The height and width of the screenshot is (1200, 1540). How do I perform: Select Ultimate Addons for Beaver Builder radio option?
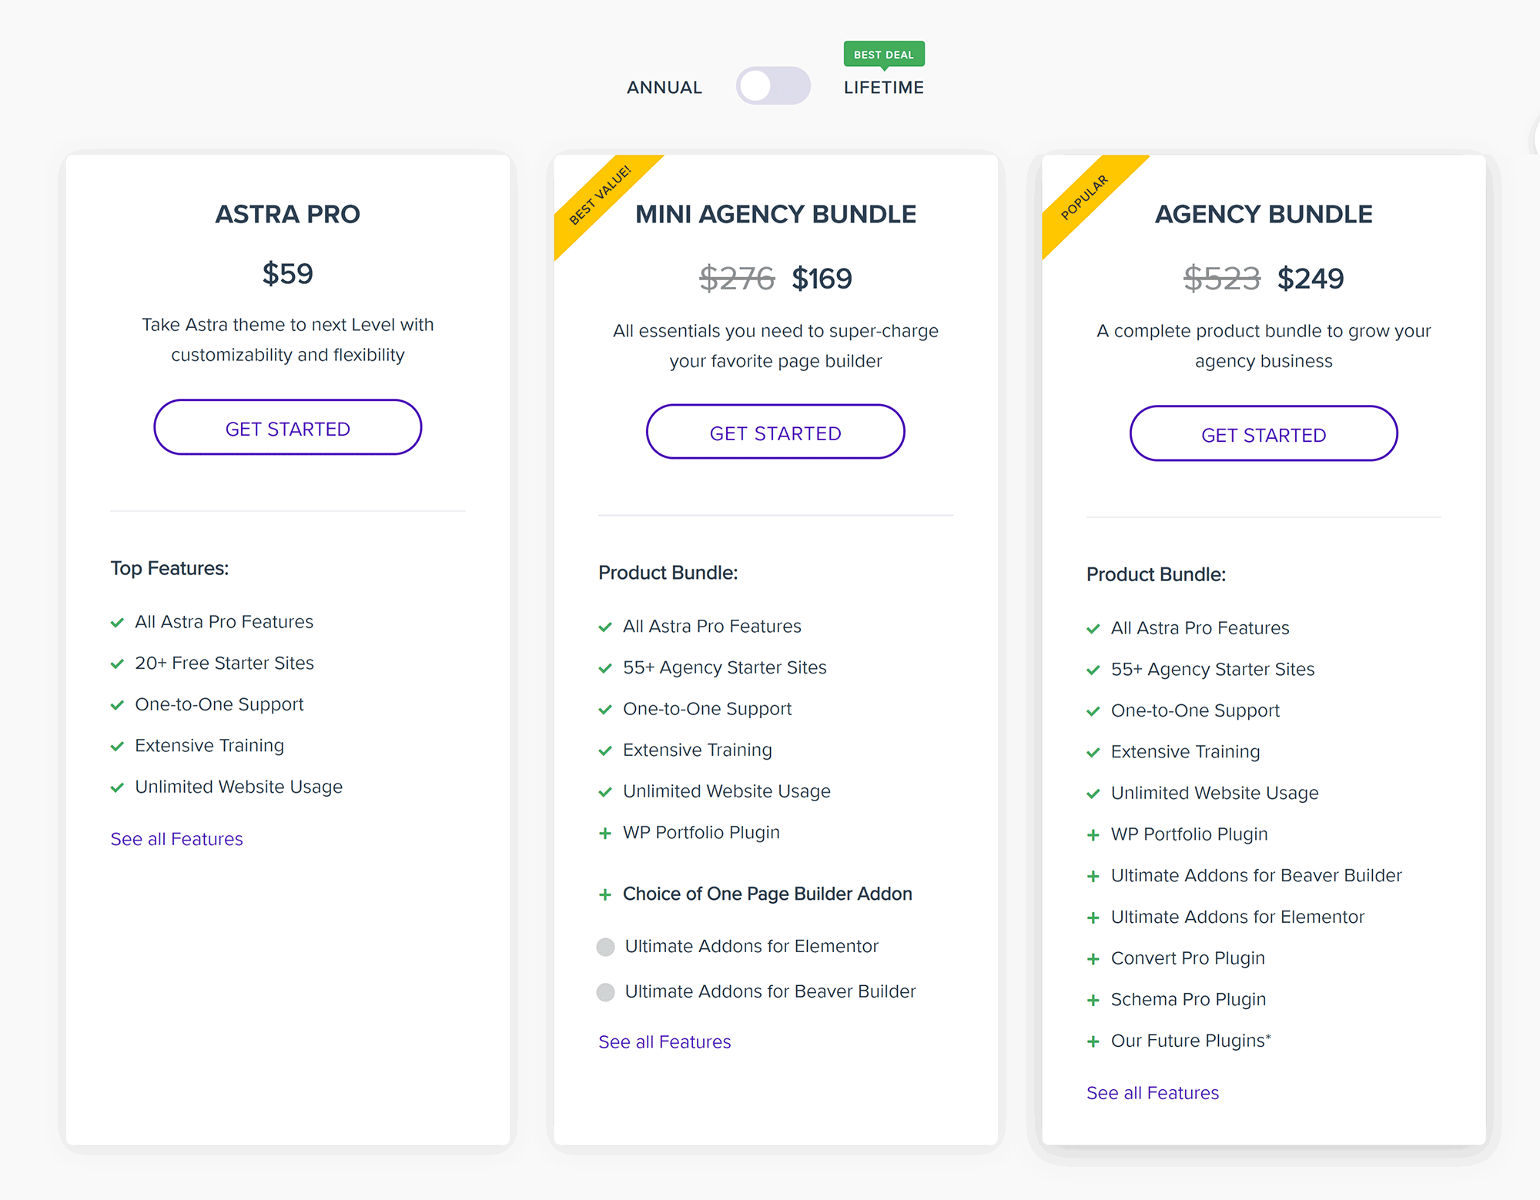tap(606, 992)
